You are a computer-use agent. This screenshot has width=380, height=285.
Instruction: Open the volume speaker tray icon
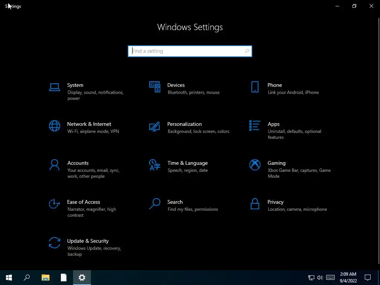click(x=320, y=278)
